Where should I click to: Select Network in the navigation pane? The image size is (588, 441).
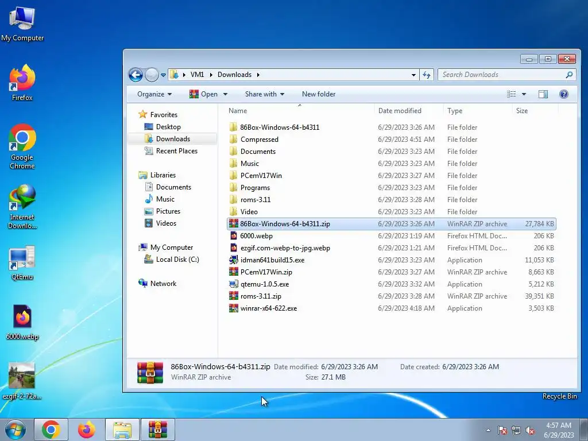click(x=157, y=284)
